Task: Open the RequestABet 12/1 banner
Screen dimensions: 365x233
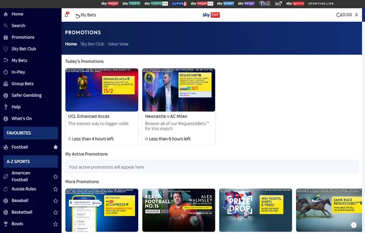Action: point(179,90)
